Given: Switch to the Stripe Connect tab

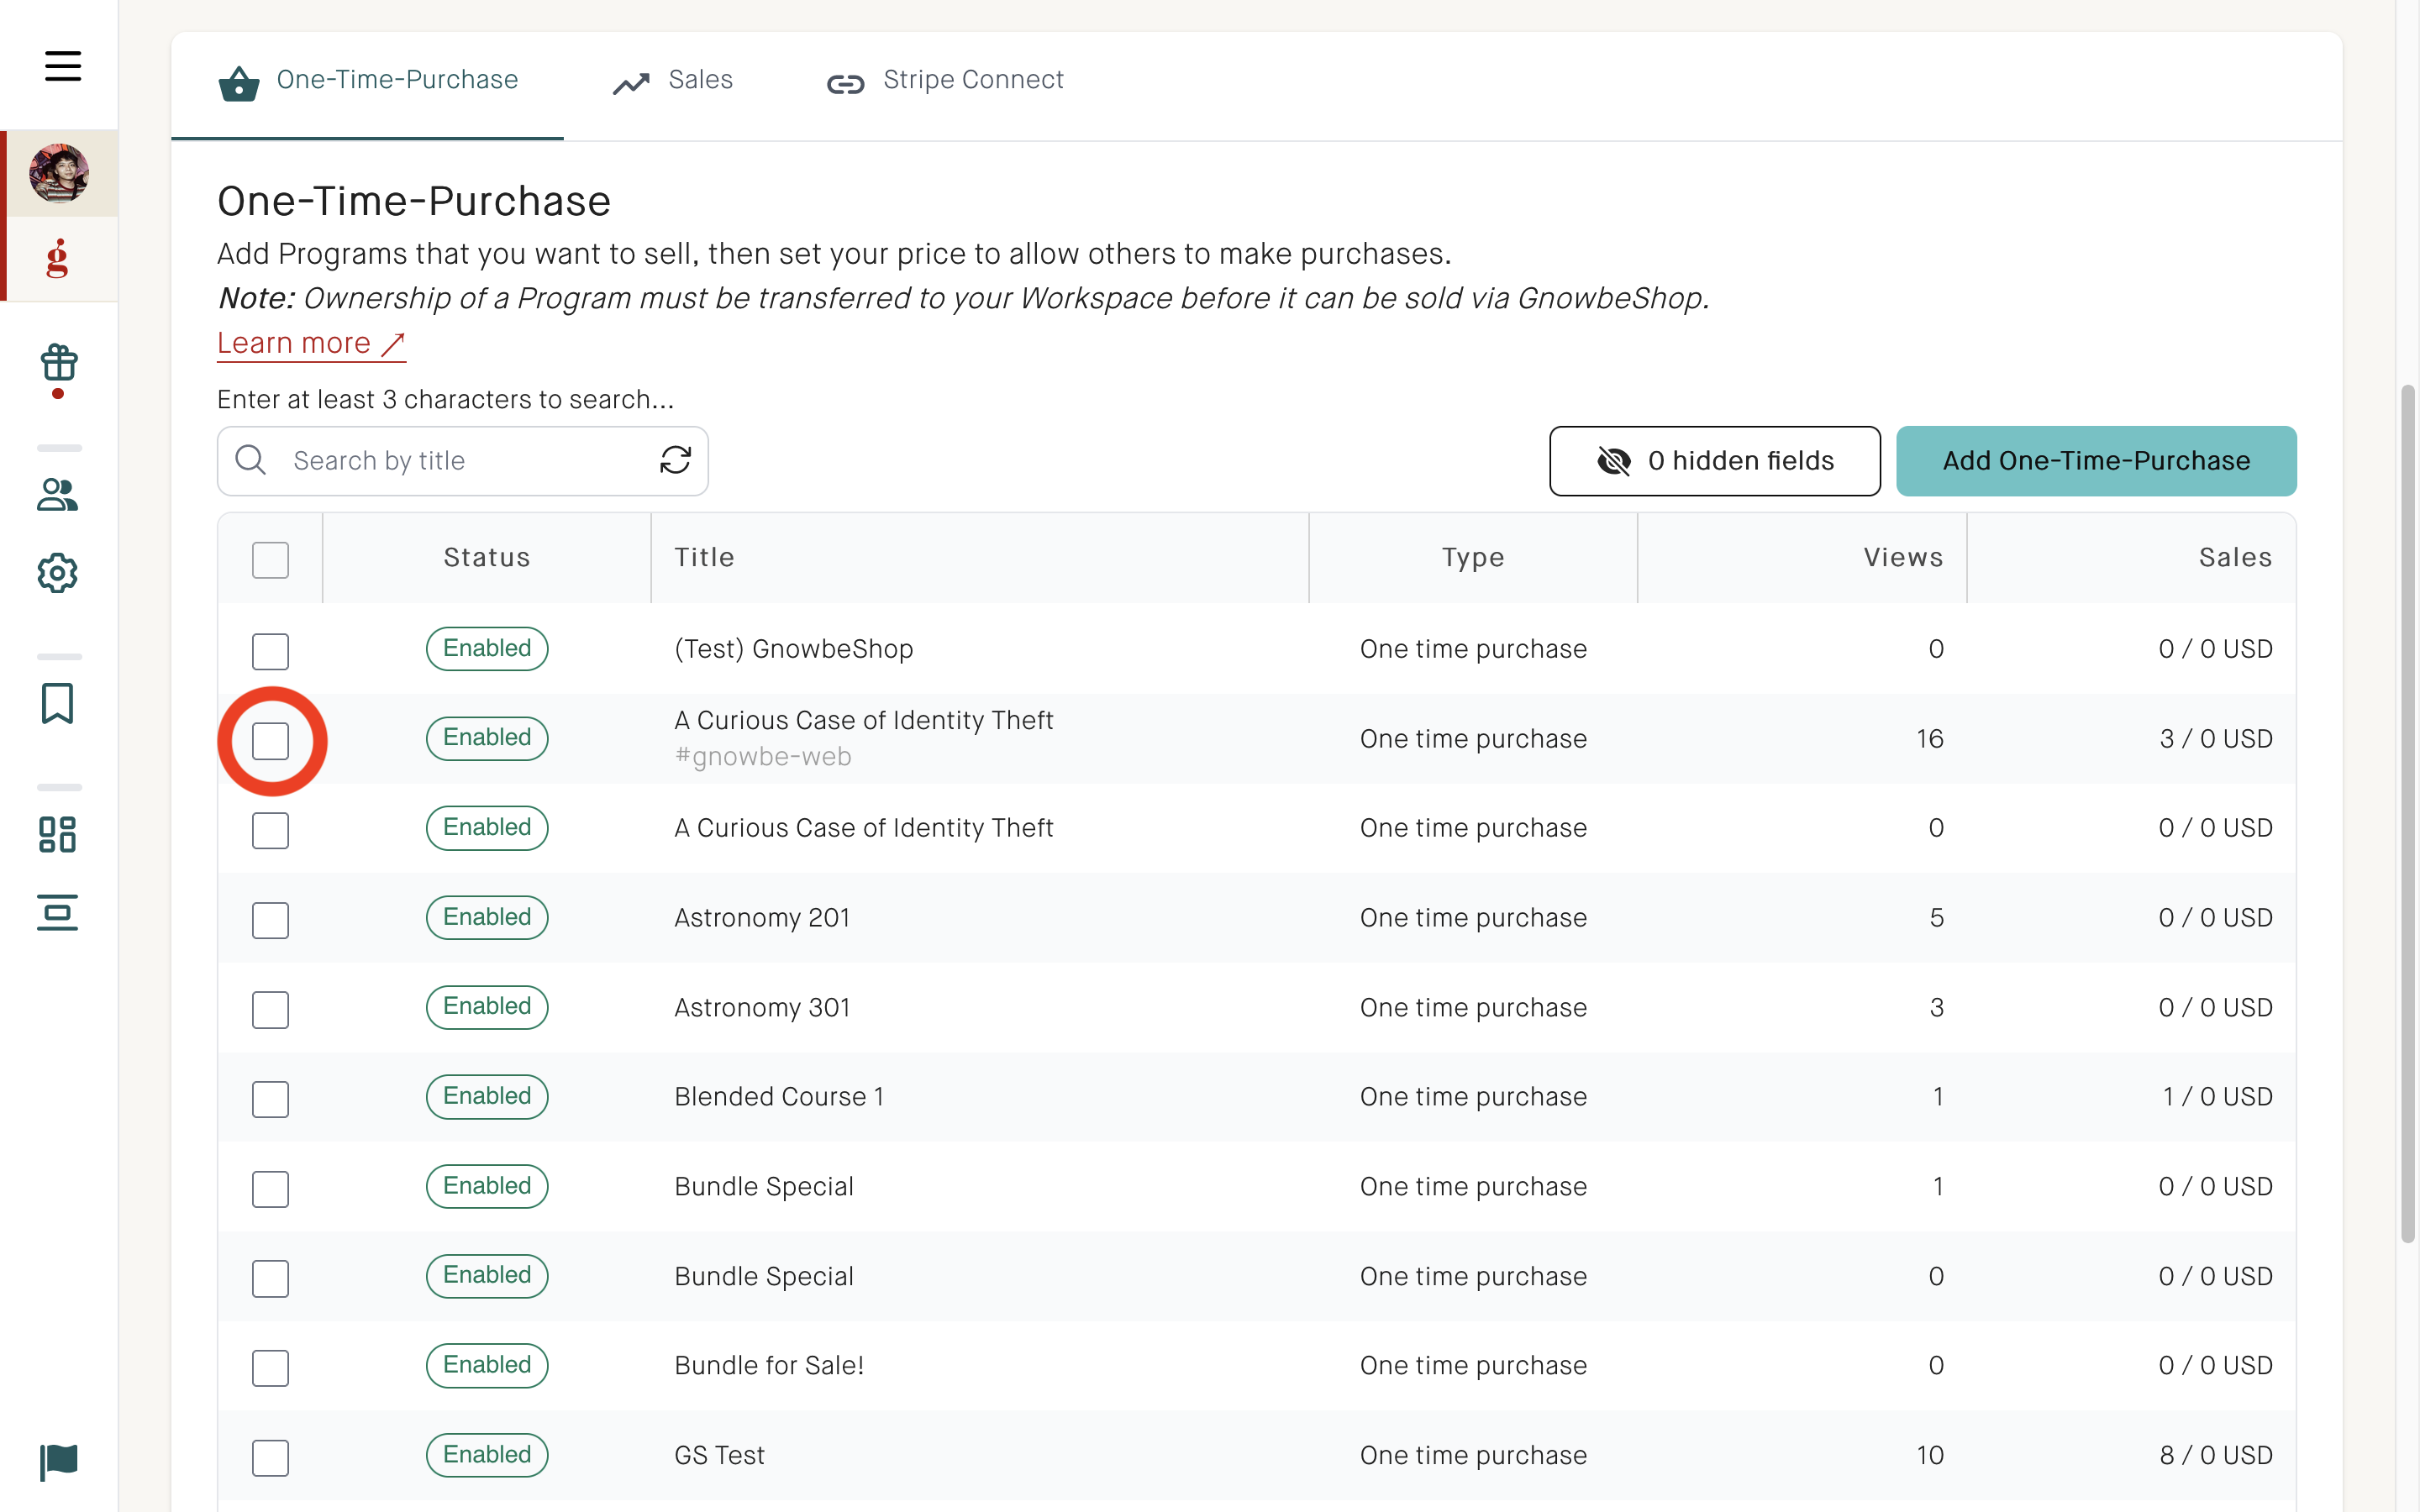Looking at the screenshot, I should [x=945, y=81].
